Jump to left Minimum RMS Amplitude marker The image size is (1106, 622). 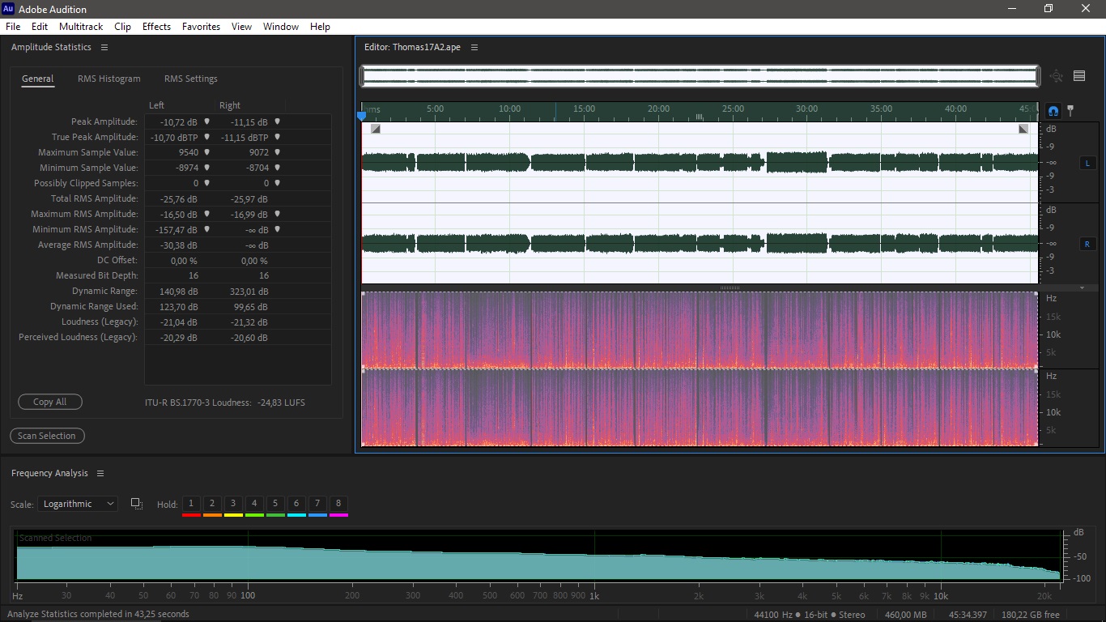[x=206, y=229]
